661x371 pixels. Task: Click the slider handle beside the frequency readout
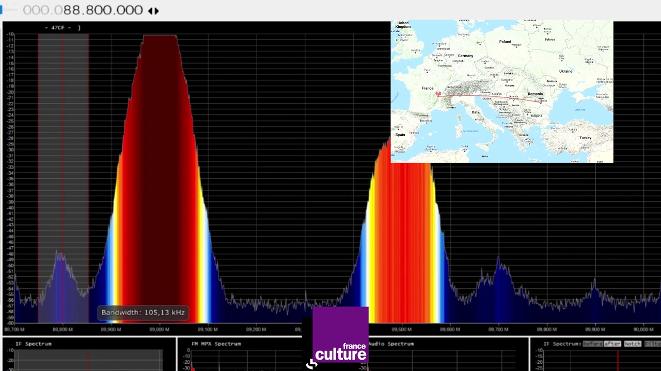click(x=2, y=10)
